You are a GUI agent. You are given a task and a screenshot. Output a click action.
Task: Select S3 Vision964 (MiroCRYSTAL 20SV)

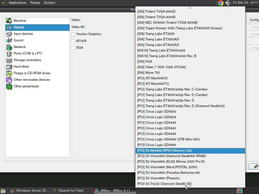click(x=190, y=167)
